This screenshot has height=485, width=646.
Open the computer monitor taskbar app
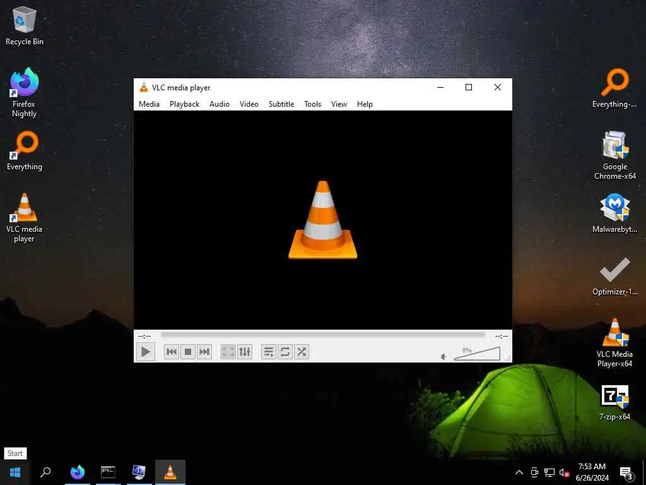click(139, 472)
